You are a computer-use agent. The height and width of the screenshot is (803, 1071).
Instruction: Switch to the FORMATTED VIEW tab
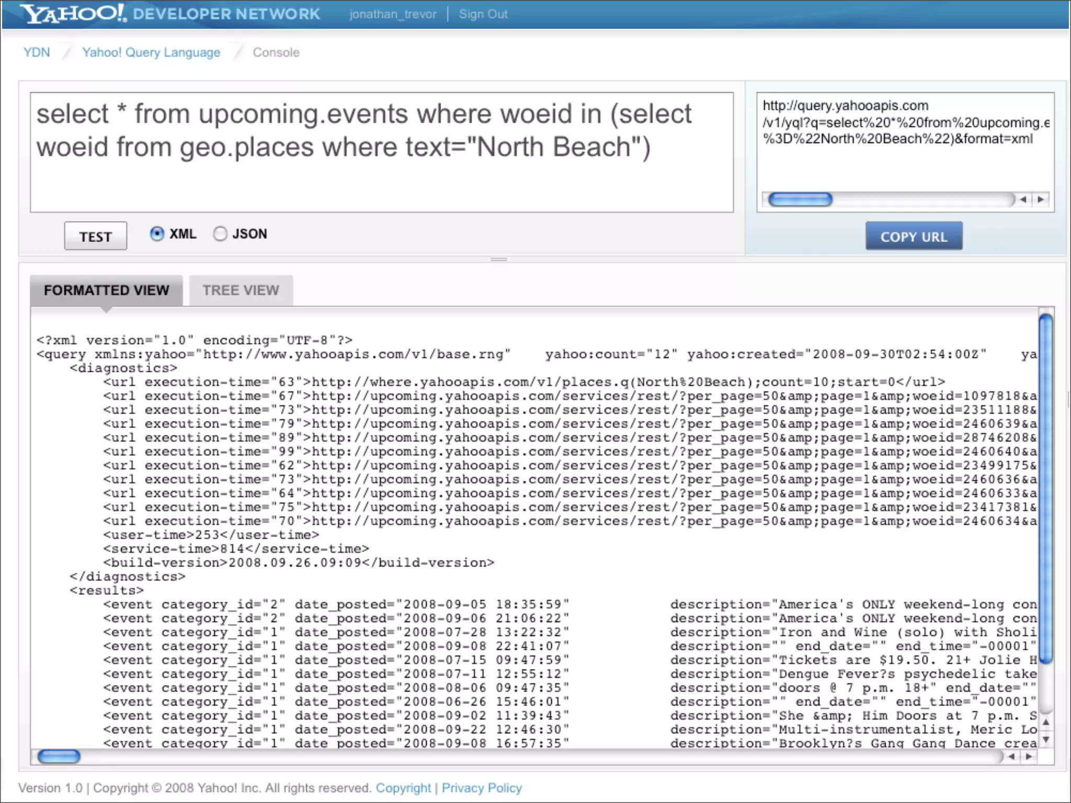tap(106, 290)
